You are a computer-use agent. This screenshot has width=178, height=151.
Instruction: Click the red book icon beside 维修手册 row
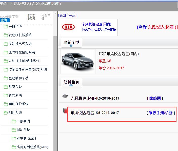click(x=65, y=111)
